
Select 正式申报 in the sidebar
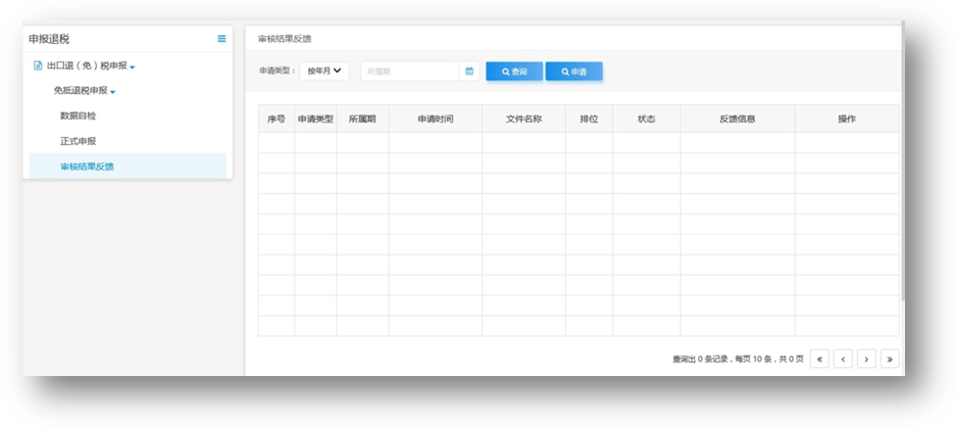tap(78, 141)
